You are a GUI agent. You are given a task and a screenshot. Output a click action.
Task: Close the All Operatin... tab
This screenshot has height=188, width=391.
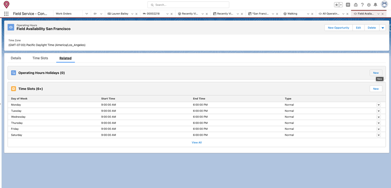(347, 14)
